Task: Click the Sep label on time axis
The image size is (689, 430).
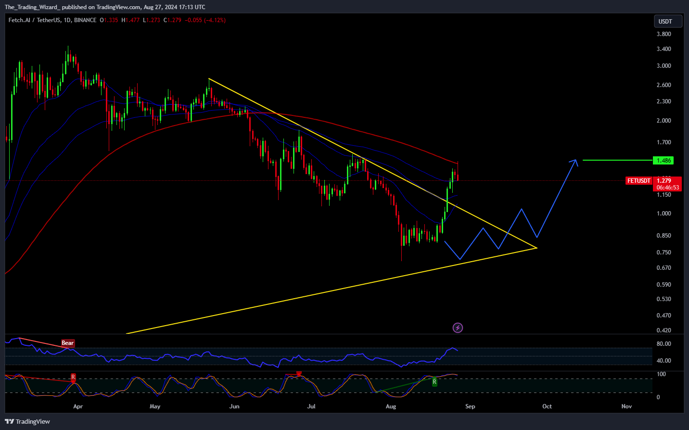Action: click(x=470, y=406)
